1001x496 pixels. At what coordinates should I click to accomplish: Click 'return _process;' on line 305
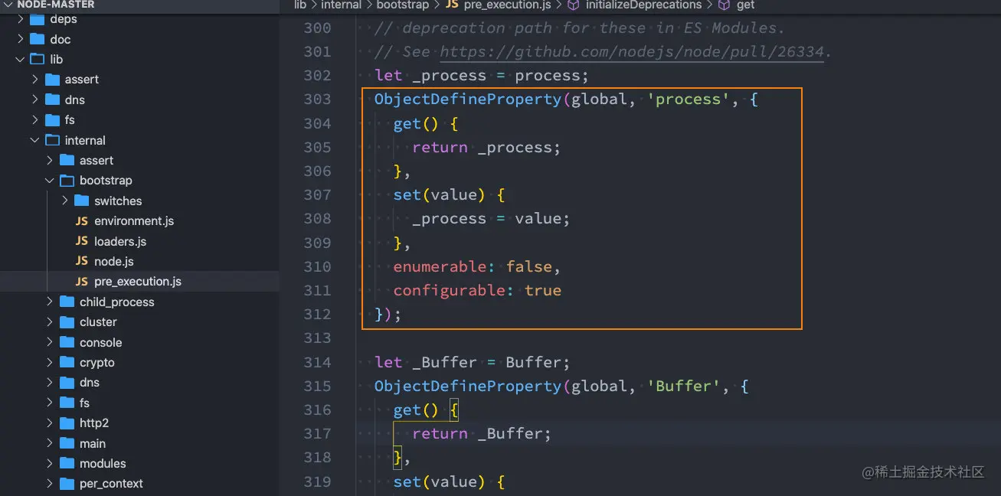(x=486, y=147)
